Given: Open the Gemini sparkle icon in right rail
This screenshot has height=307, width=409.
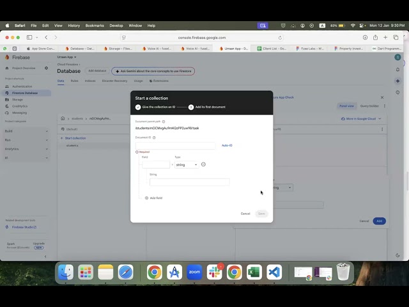Looking at the screenshot, I should (397, 81).
